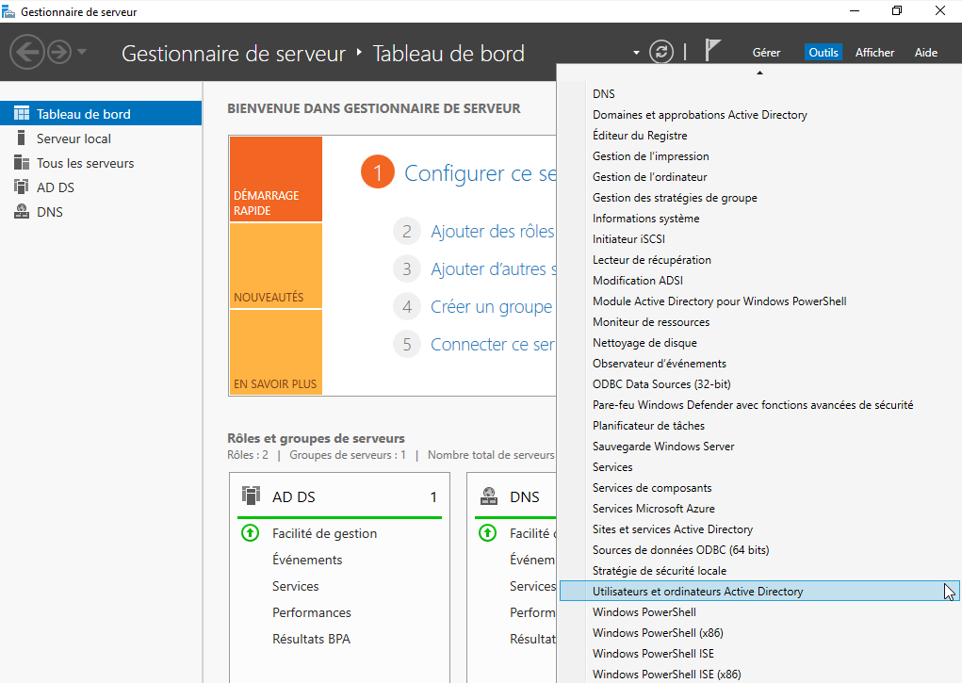Open Utilisateurs et ordinateurs Active Directory

pyautogui.click(x=697, y=592)
